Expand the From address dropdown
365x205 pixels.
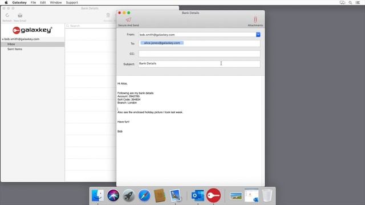(x=258, y=35)
